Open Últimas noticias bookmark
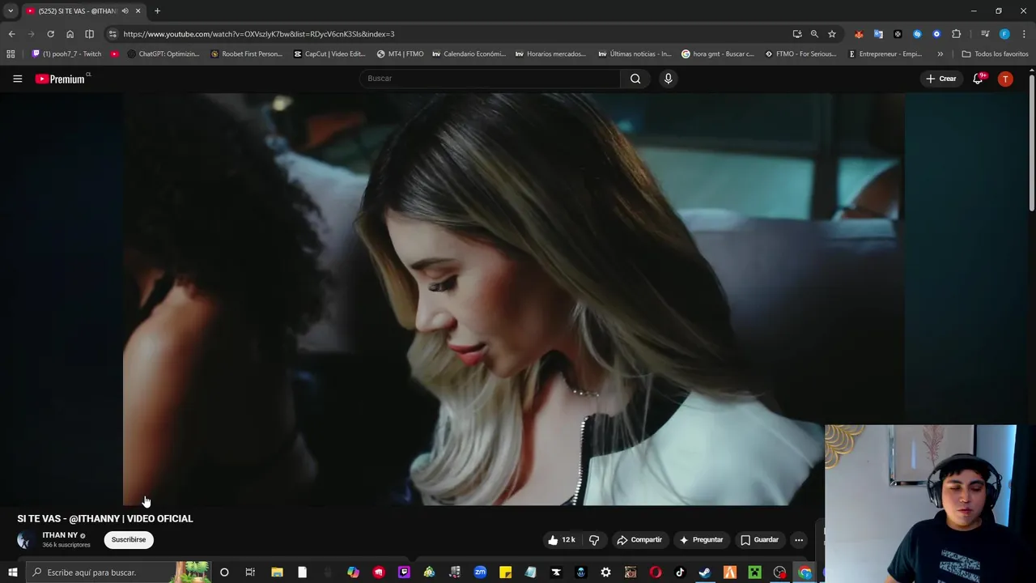The height and width of the screenshot is (583, 1036). 635,54
